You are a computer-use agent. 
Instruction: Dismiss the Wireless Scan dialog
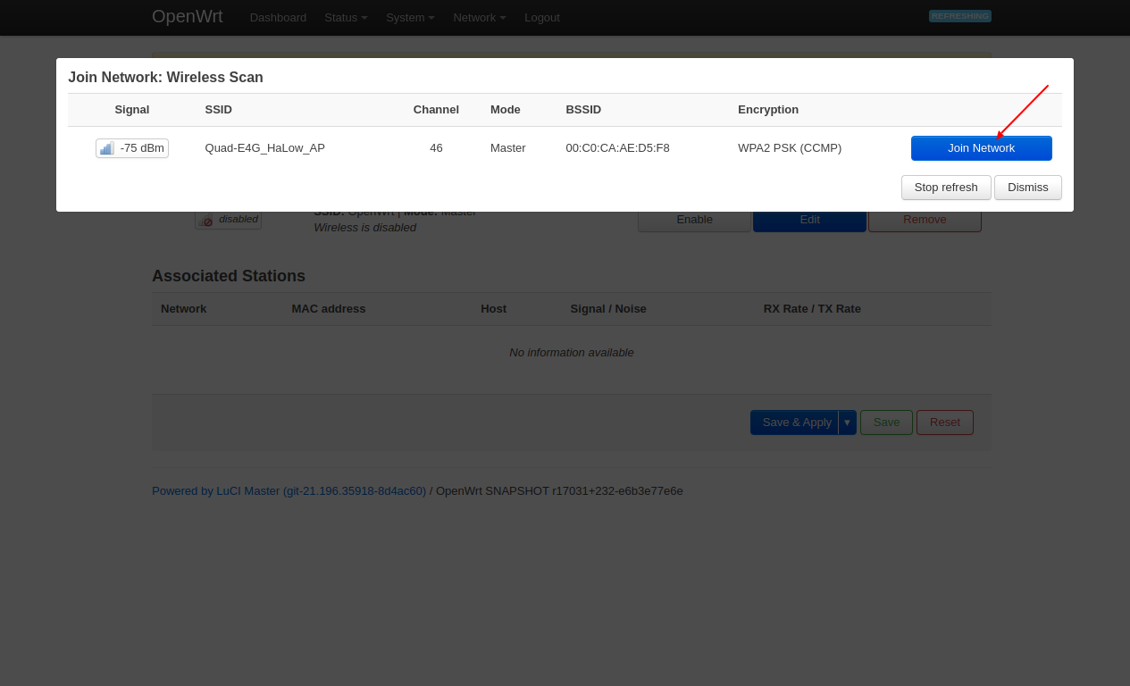pos(1027,188)
